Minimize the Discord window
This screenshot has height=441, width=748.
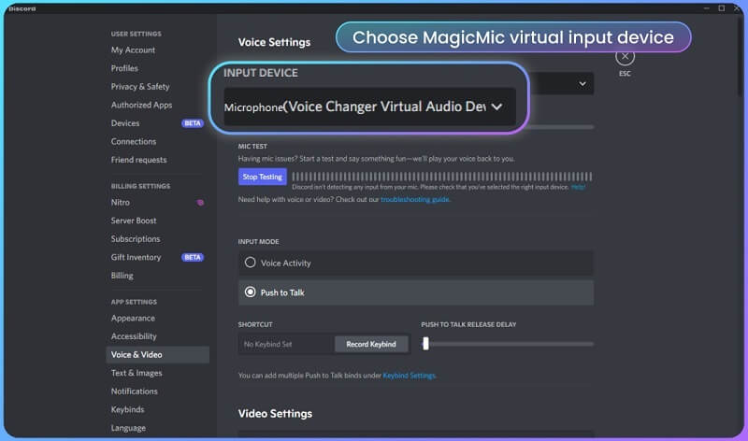click(706, 8)
